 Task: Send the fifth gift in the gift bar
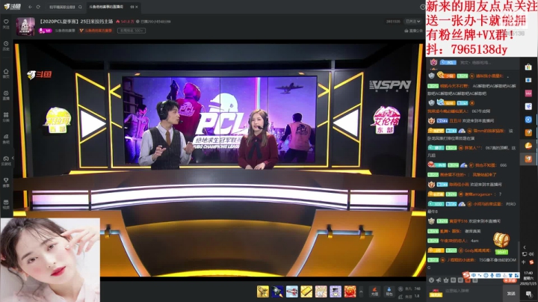321,292
